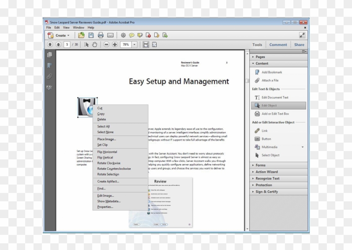Open the Create PDF menu button
Screen dimensions: 352x250
point(59,35)
